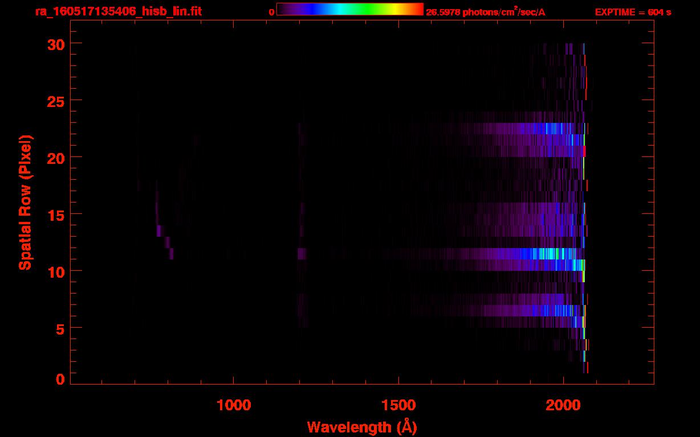Click the x-axis tick label 1500

[x=398, y=405]
